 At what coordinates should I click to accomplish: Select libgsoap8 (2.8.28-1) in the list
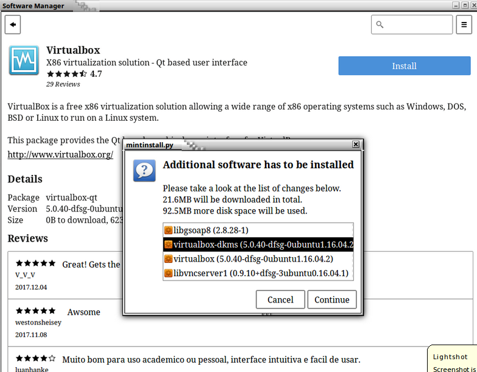pyautogui.click(x=258, y=230)
